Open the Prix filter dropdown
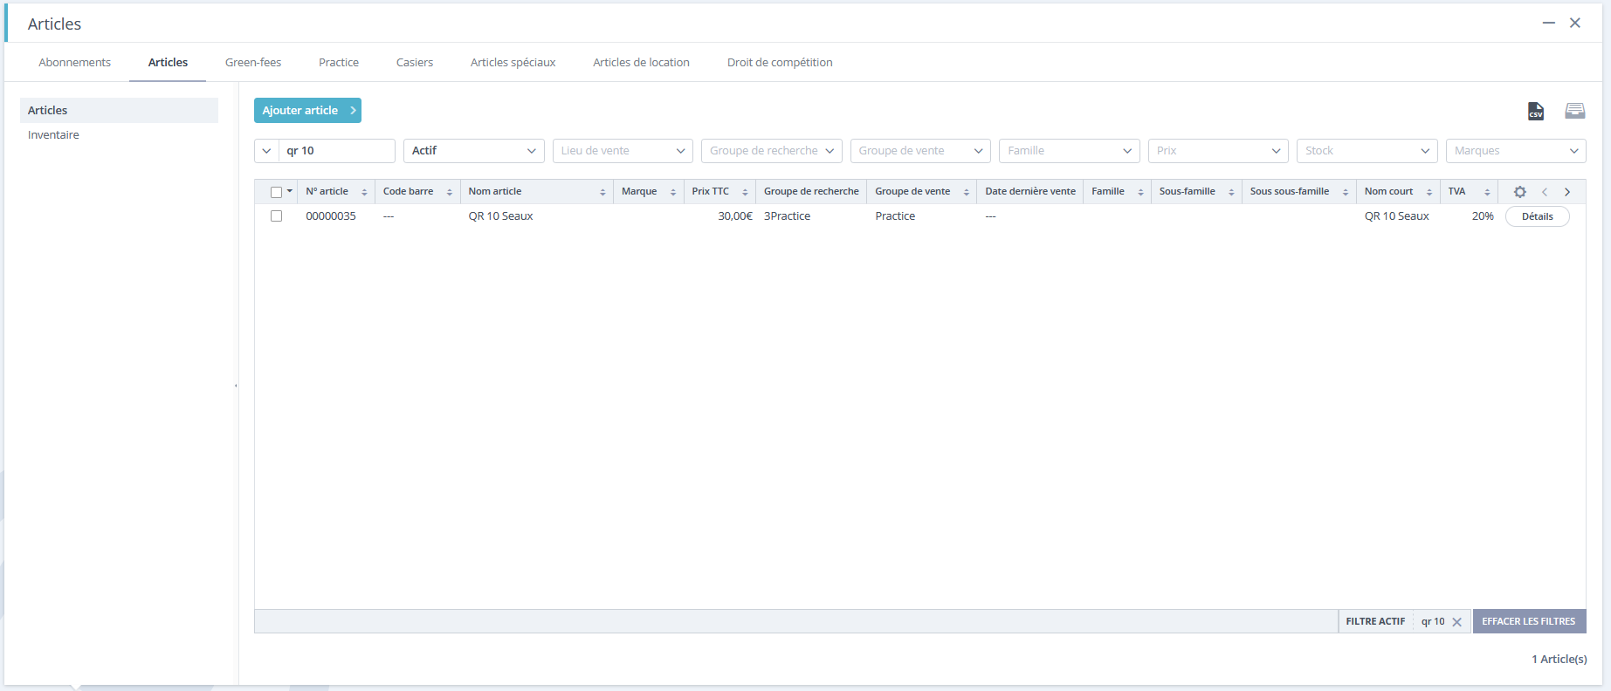Image resolution: width=1611 pixels, height=691 pixels. [1218, 151]
